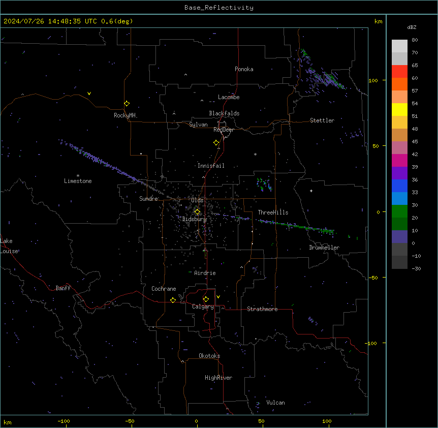Click the yellow V marker northwest of RockyMH
438x428 pixels.
(89, 94)
